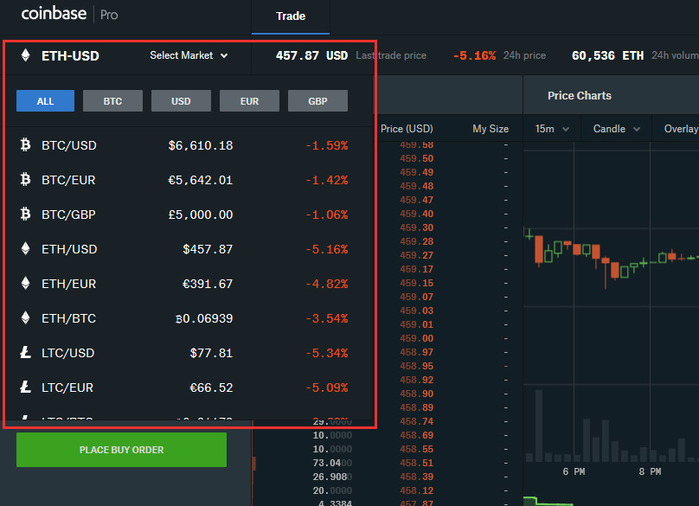Click the 459.50 order book price
The image size is (699, 506).
(x=416, y=158)
